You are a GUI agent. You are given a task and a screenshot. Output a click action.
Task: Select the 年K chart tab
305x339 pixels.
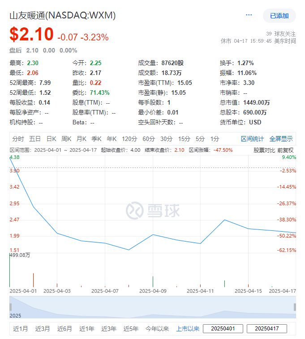point(112,139)
